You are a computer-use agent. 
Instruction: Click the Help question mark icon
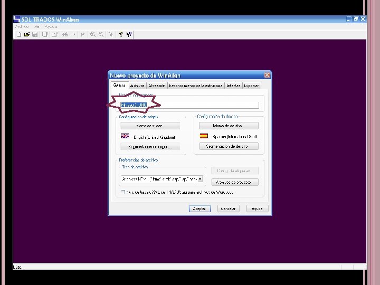click(121, 34)
